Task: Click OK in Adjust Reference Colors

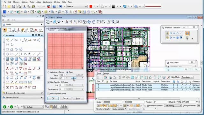Action: [x=53, y=98]
